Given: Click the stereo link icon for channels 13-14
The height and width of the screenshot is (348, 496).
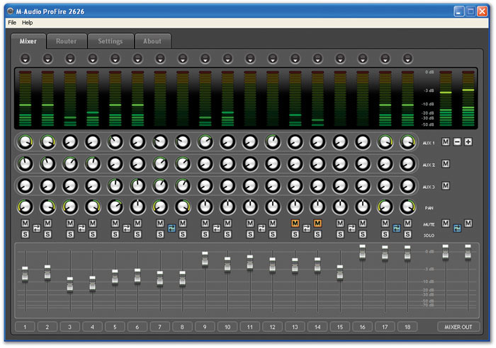Looking at the screenshot, I should pos(306,228).
